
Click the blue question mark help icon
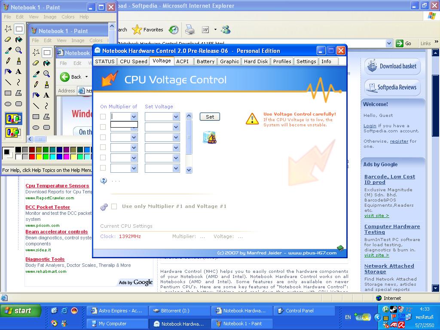tap(104, 181)
